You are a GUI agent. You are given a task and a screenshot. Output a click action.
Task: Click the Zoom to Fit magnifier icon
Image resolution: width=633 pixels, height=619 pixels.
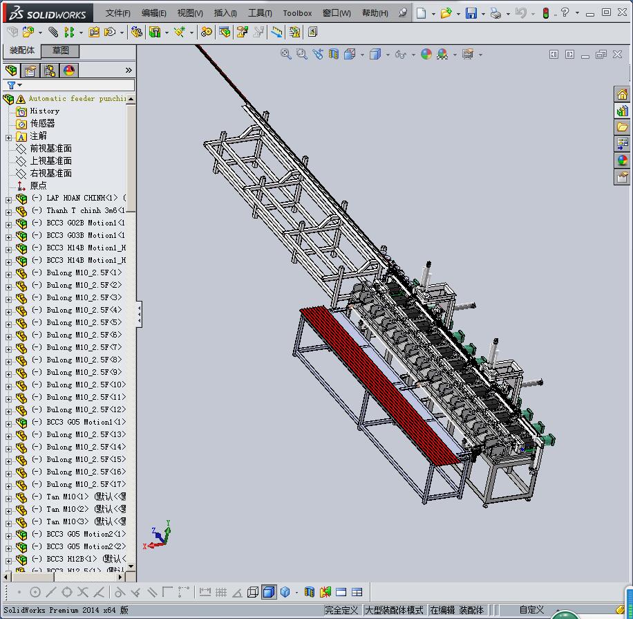click(285, 54)
